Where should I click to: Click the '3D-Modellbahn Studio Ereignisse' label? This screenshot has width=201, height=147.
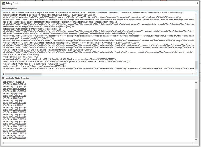16,78
